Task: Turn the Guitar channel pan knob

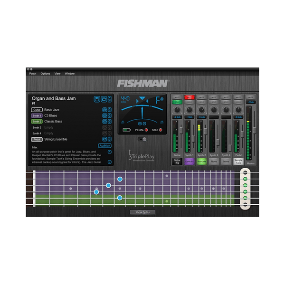Action: [177, 110]
